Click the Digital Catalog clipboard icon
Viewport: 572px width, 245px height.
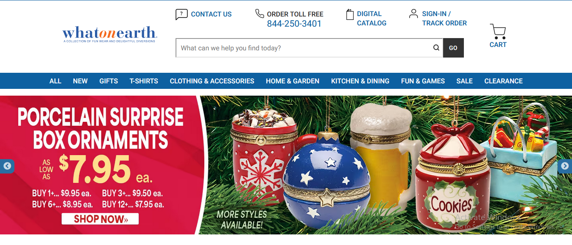(350, 14)
